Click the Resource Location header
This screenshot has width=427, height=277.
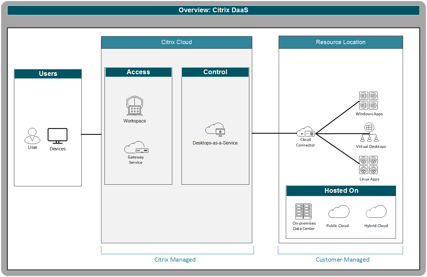pos(341,42)
